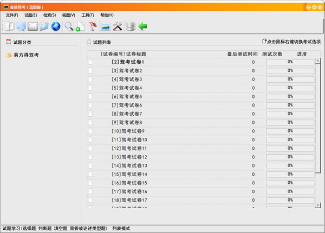Open the 工具(T) menu
The image size is (325, 233).
pyautogui.click(x=88, y=15)
